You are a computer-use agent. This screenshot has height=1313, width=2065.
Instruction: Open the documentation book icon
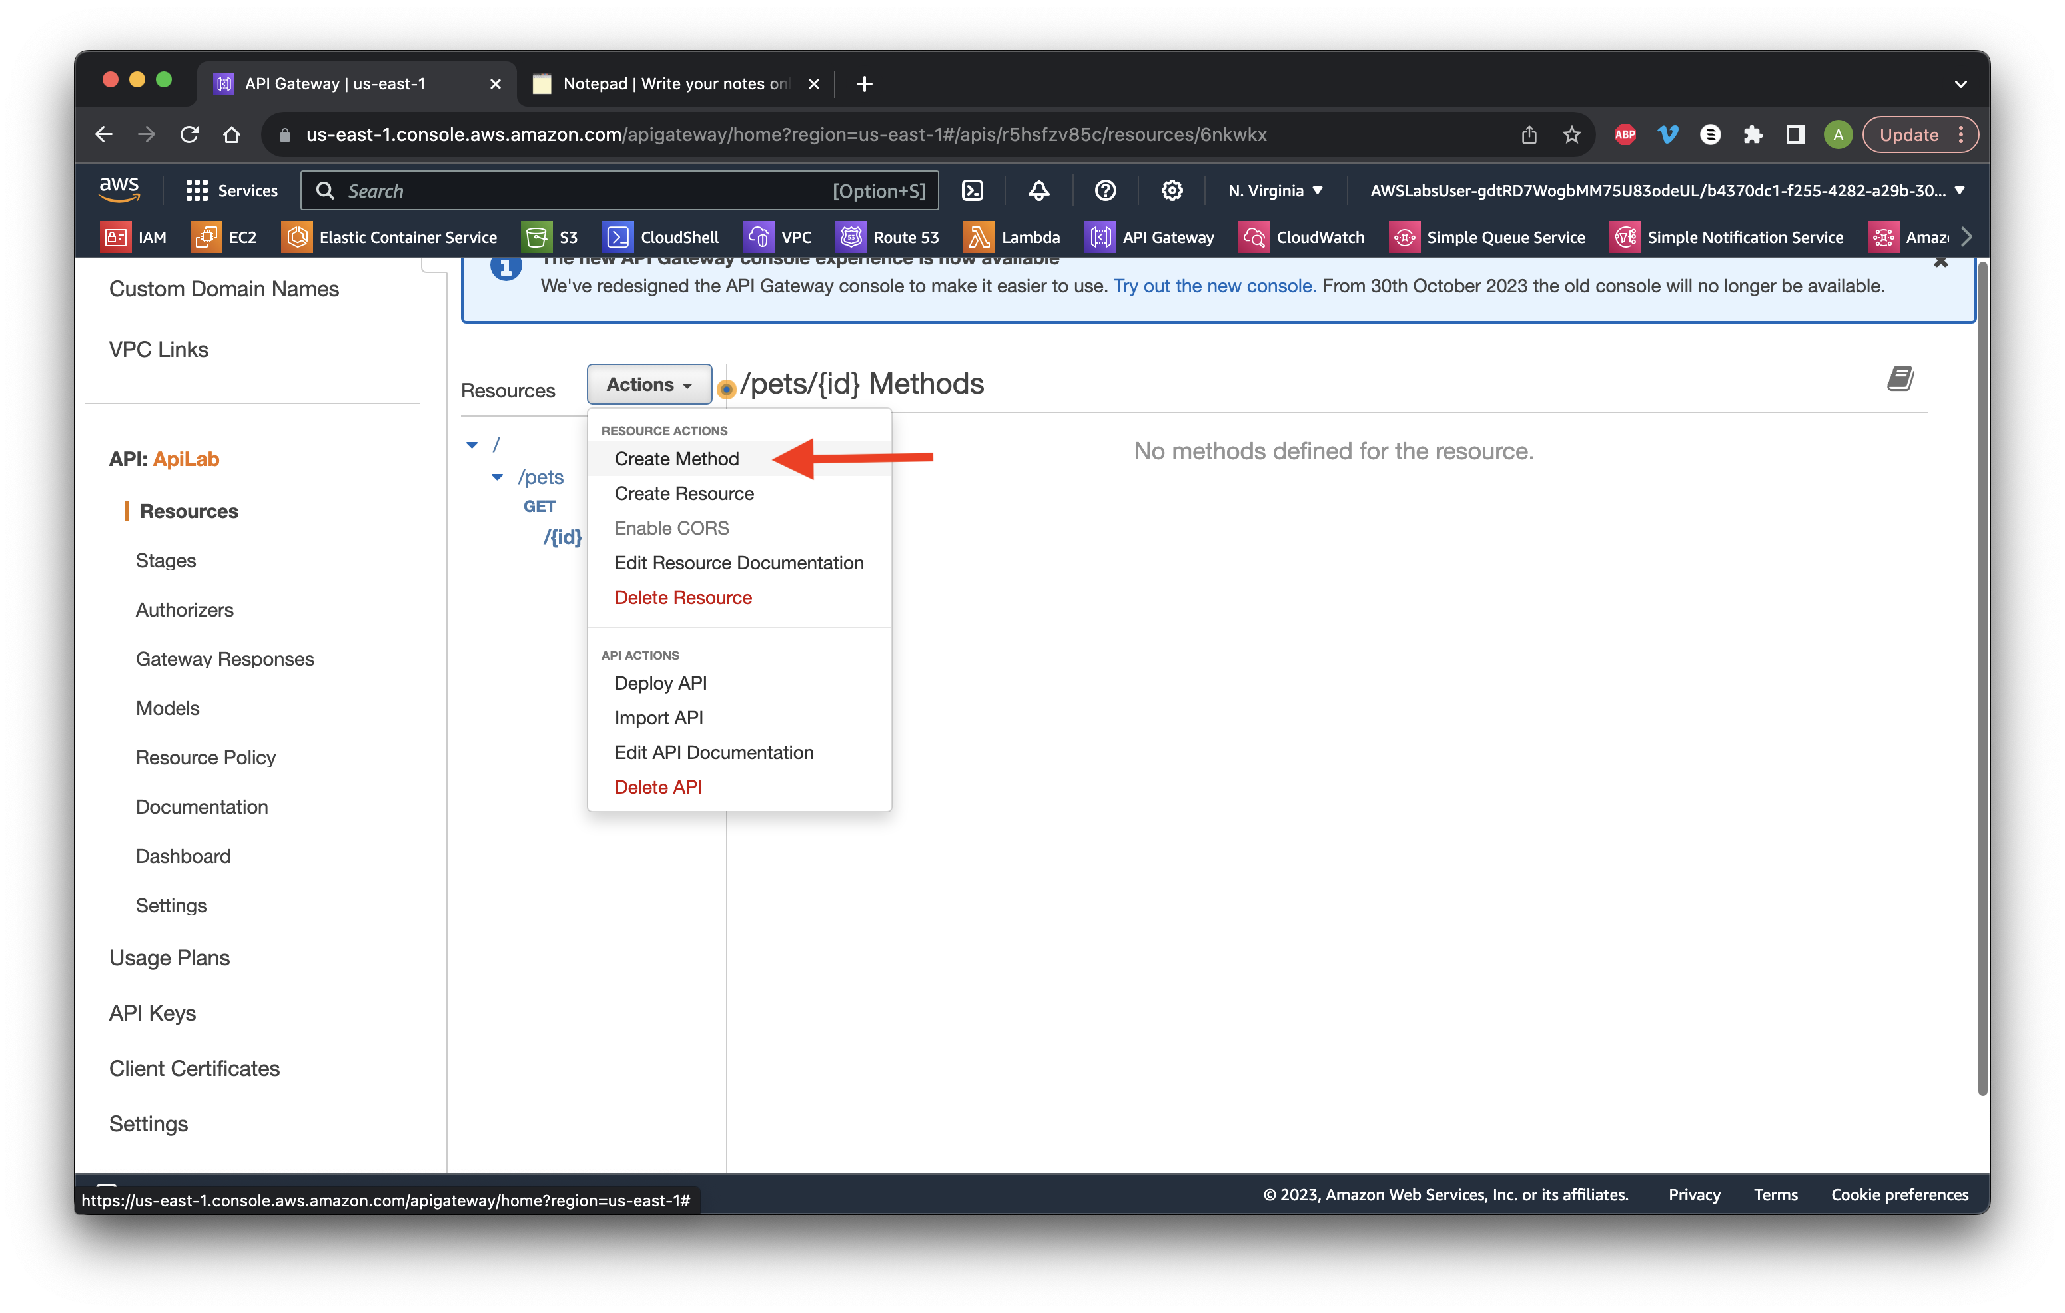(x=1900, y=378)
